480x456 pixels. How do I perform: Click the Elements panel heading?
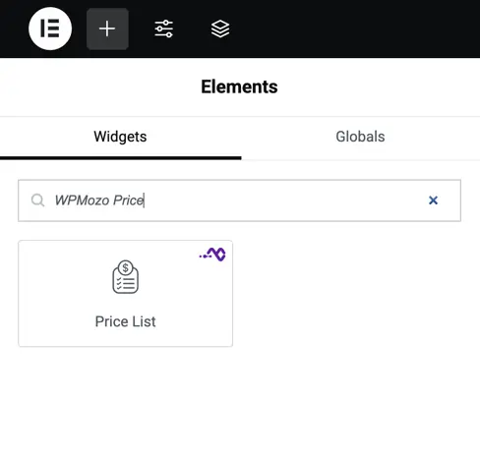[239, 86]
